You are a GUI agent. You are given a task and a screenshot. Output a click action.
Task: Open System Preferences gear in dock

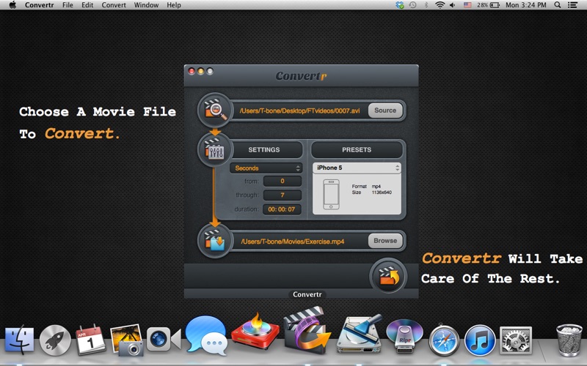pos(516,340)
